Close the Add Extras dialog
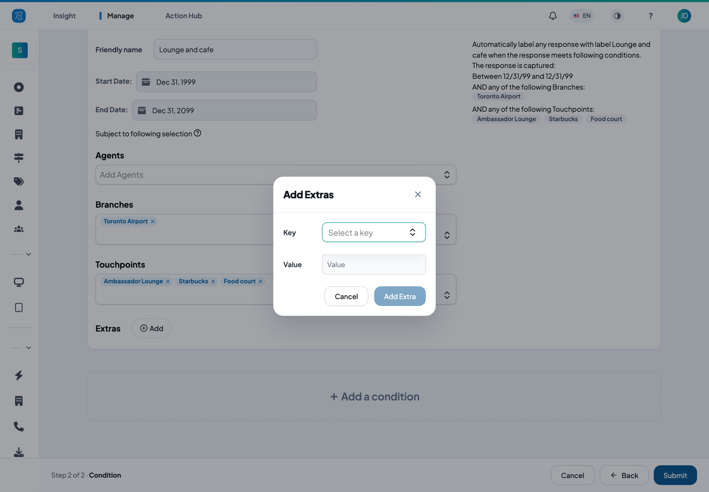The image size is (709, 492). point(418,194)
